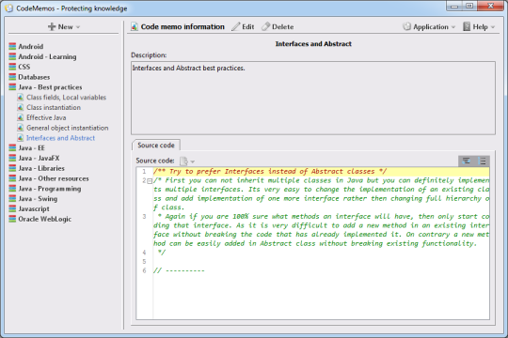Expand dropdown arrow next to Help
Image resolution: width=508 pixels, height=338 pixels.
point(493,27)
